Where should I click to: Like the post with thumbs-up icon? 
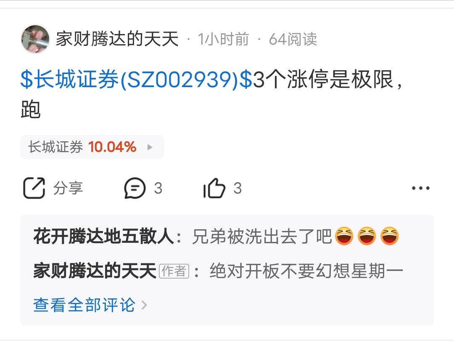pos(214,188)
